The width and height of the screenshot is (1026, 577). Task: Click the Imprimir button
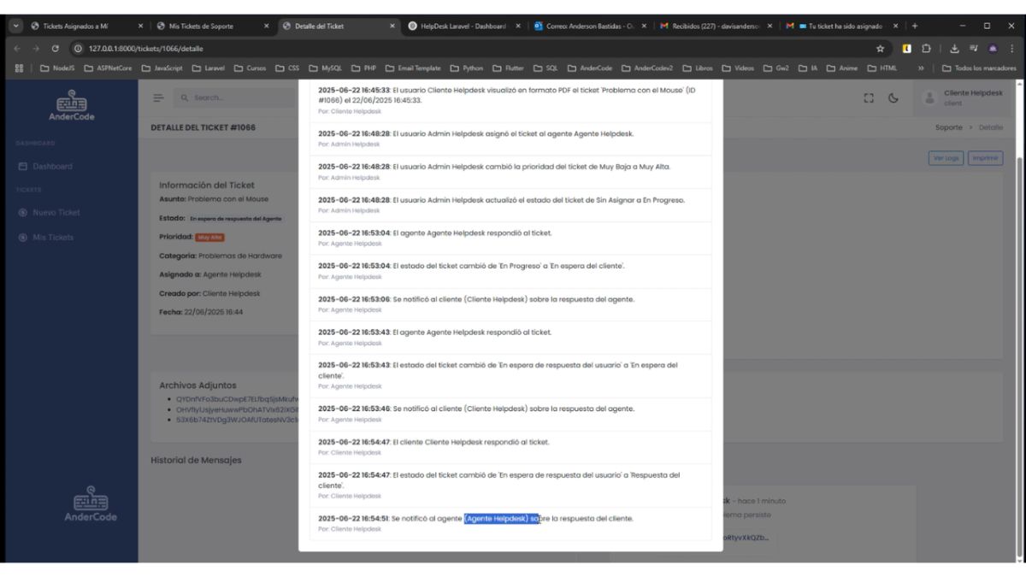(985, 158)
